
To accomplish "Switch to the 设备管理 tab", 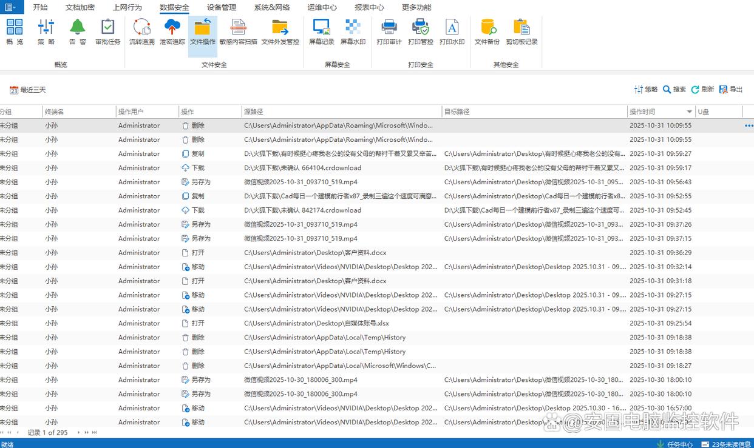I will (x=221, y=7).
